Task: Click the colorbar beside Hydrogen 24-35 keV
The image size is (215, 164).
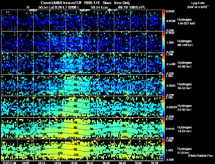Action: [x=163, y=107]
